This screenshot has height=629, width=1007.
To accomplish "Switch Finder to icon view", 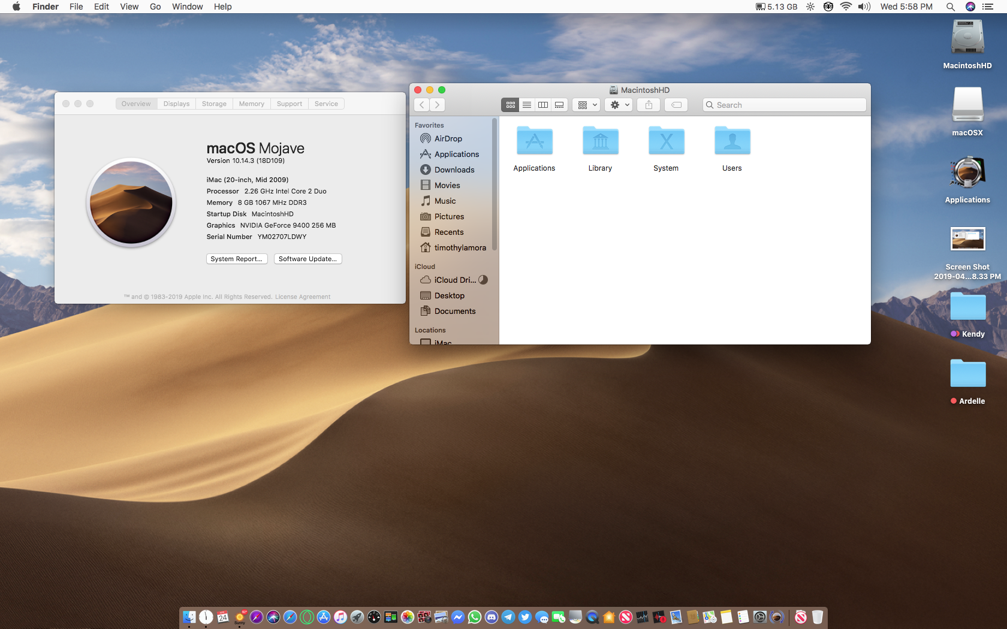I will click(x=510, y=105).
